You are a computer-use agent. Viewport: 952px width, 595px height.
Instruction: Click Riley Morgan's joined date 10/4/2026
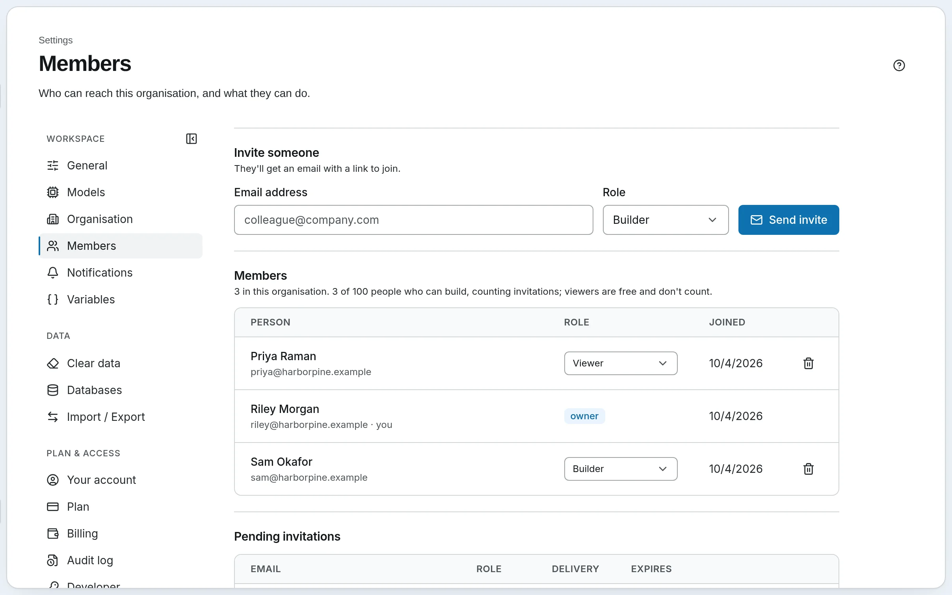pos(736,416)
